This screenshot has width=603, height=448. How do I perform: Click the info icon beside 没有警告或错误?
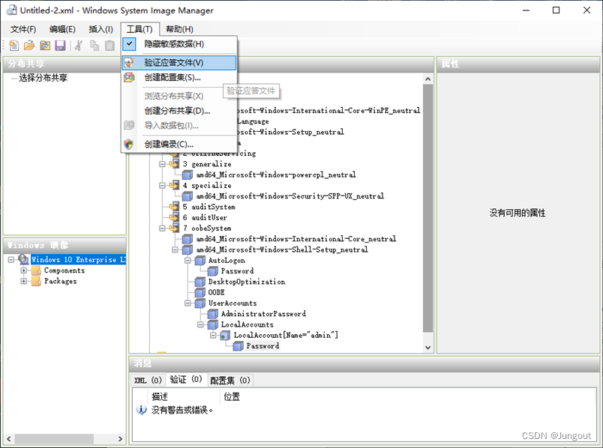click(x=142, y=410)
